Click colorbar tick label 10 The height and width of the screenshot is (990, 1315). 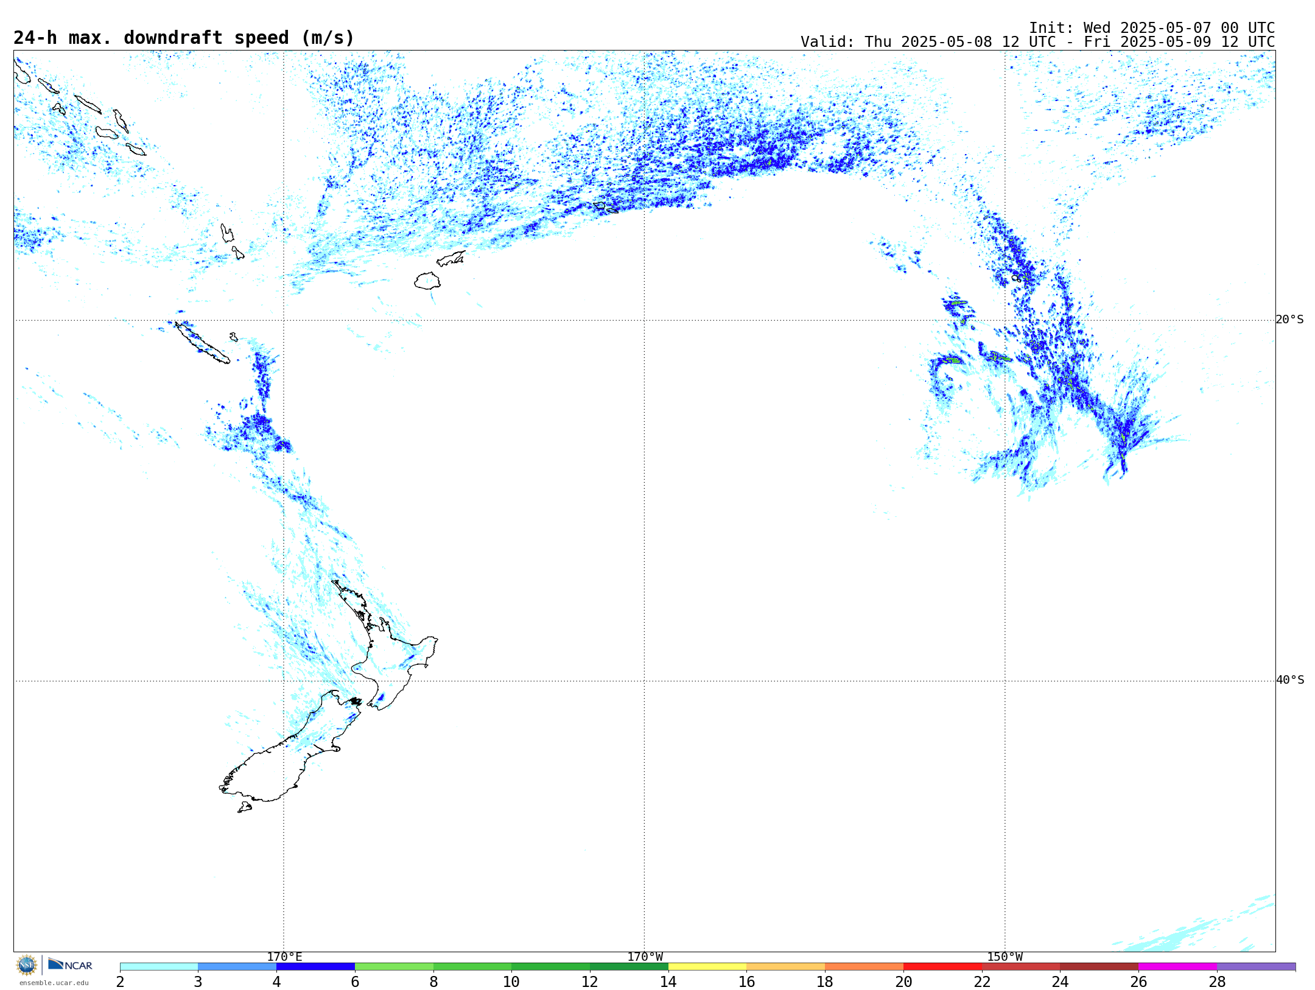tap(511, 981)
